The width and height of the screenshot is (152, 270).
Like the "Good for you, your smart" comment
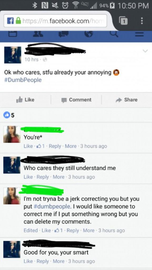[28, 261]
